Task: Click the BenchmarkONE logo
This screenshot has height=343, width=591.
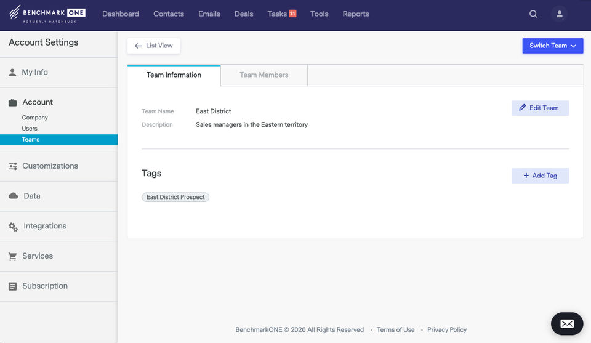Action: (47, 14)
